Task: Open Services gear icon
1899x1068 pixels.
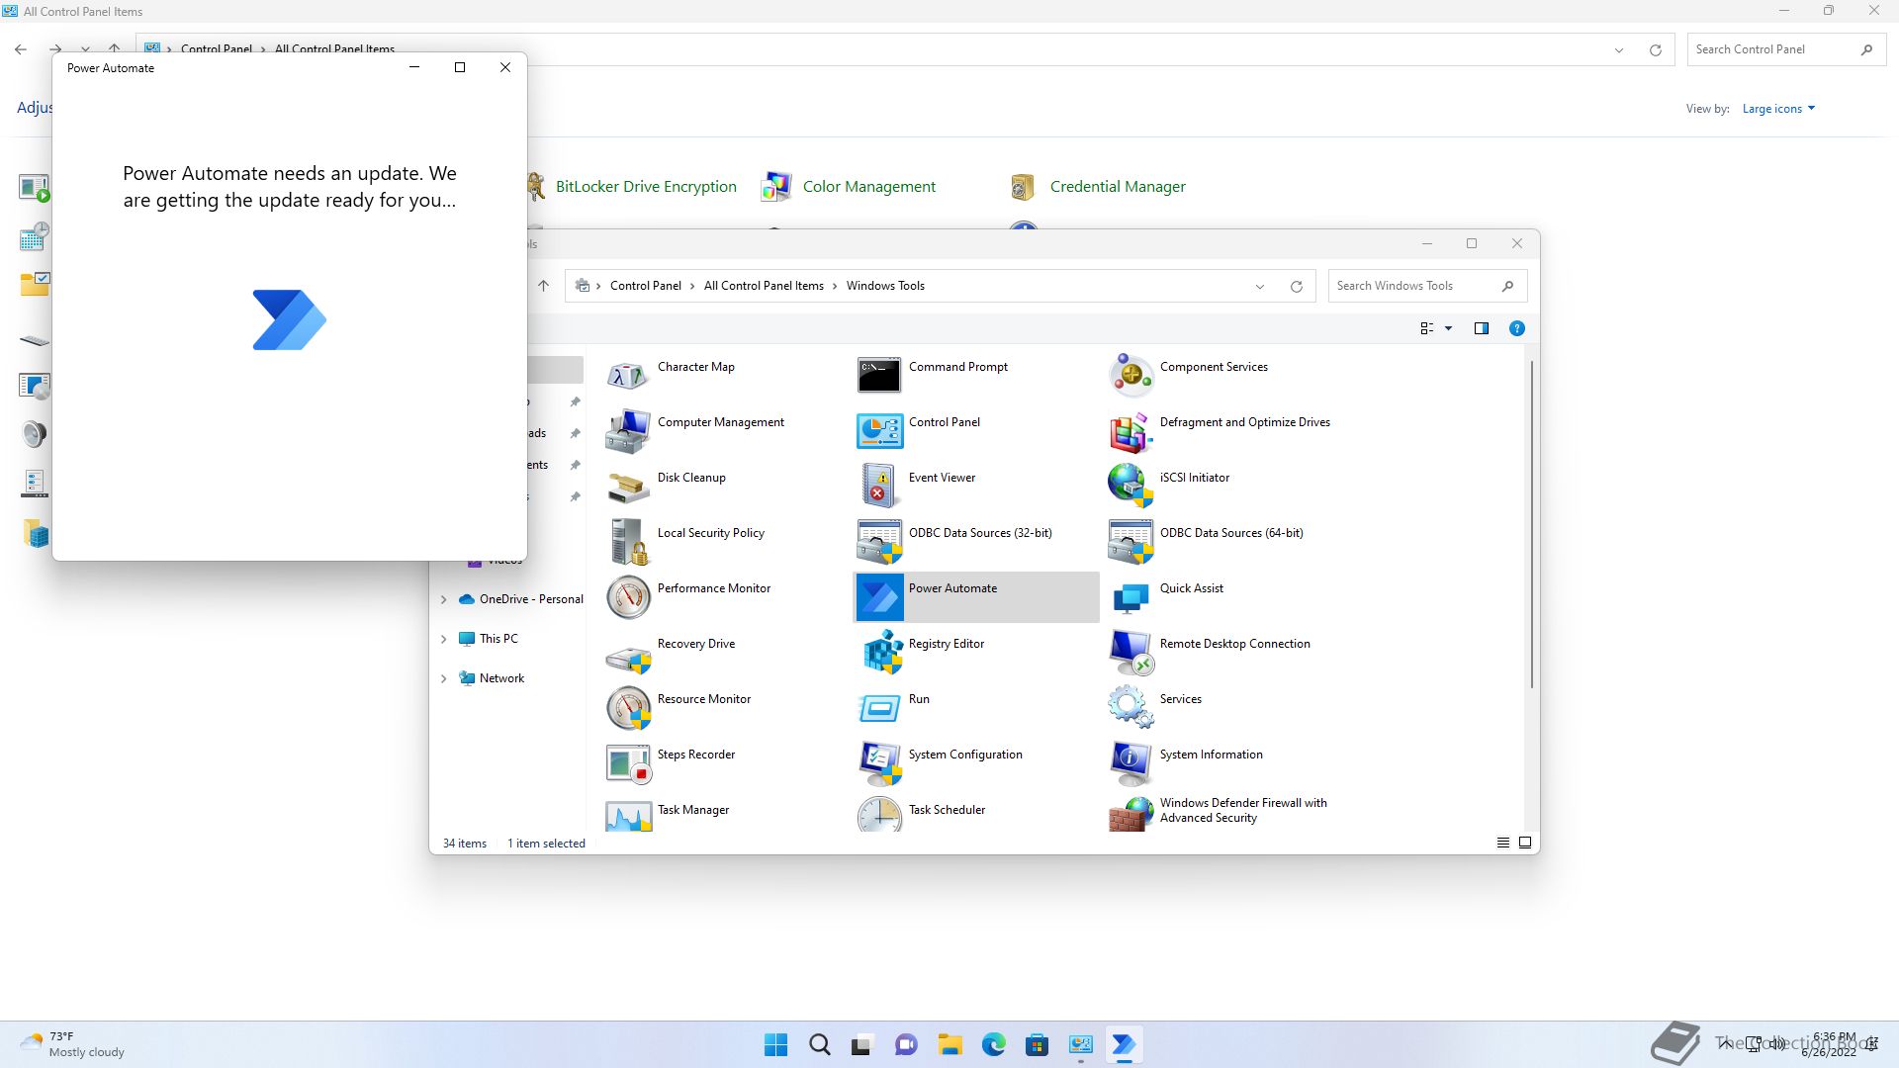Action: [1130, 708]
